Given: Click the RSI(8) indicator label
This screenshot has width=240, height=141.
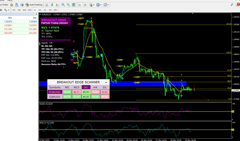Looking at the screenshot, I should pyautogui.click(x=46, y=104).
